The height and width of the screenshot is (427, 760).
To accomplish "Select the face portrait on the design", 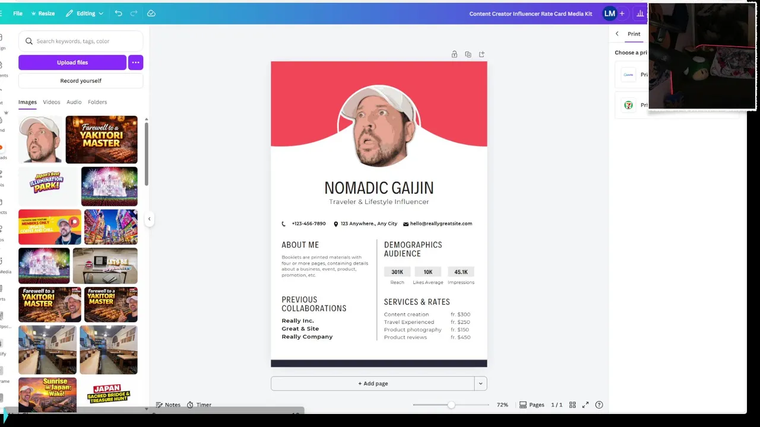I will [379, 126].
